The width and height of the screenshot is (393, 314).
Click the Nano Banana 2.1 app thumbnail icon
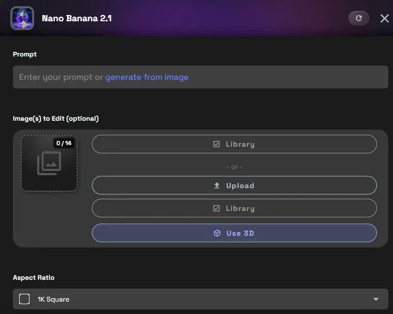coord(22,18)
